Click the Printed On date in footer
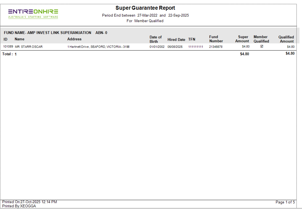Screen dimensions: 302x209 pos(30,202)
